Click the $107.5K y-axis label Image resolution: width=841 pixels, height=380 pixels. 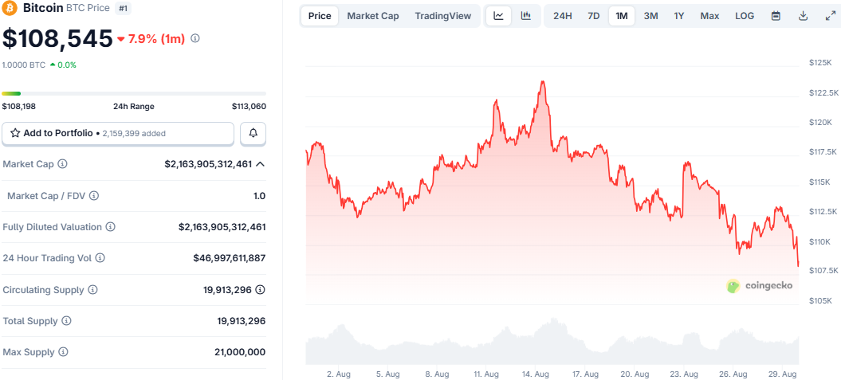823,270
